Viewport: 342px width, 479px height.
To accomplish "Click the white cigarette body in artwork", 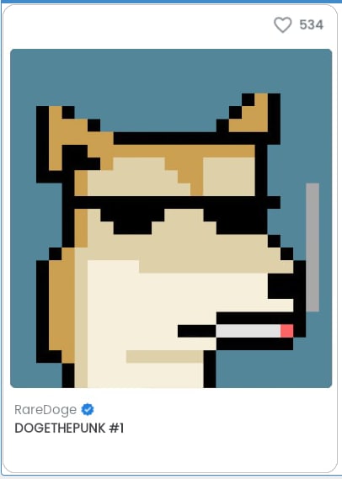I will tap(248, 331).
